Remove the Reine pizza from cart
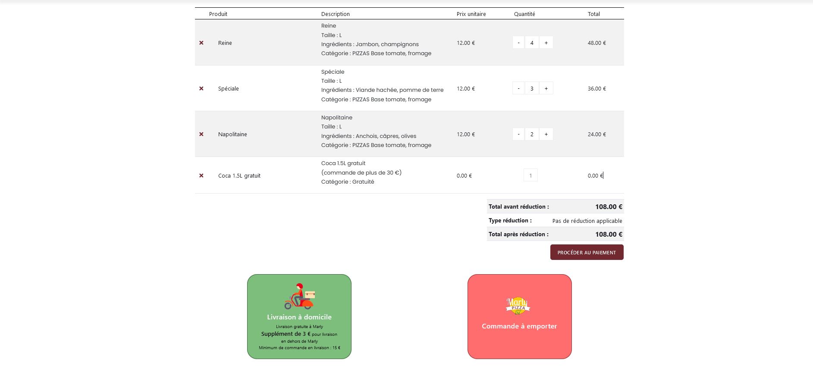Image resolution: width=813 pixels, height=372 pixels. [x=201, y=43]
